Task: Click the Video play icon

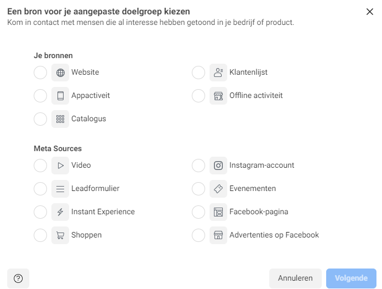Action: (x=60, y=166)
